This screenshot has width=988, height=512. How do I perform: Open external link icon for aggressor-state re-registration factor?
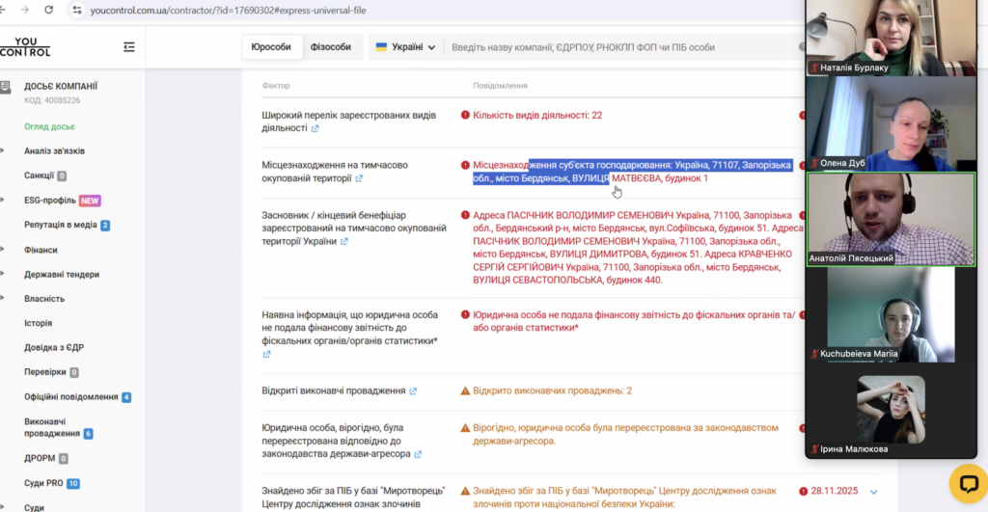point(418,454)
